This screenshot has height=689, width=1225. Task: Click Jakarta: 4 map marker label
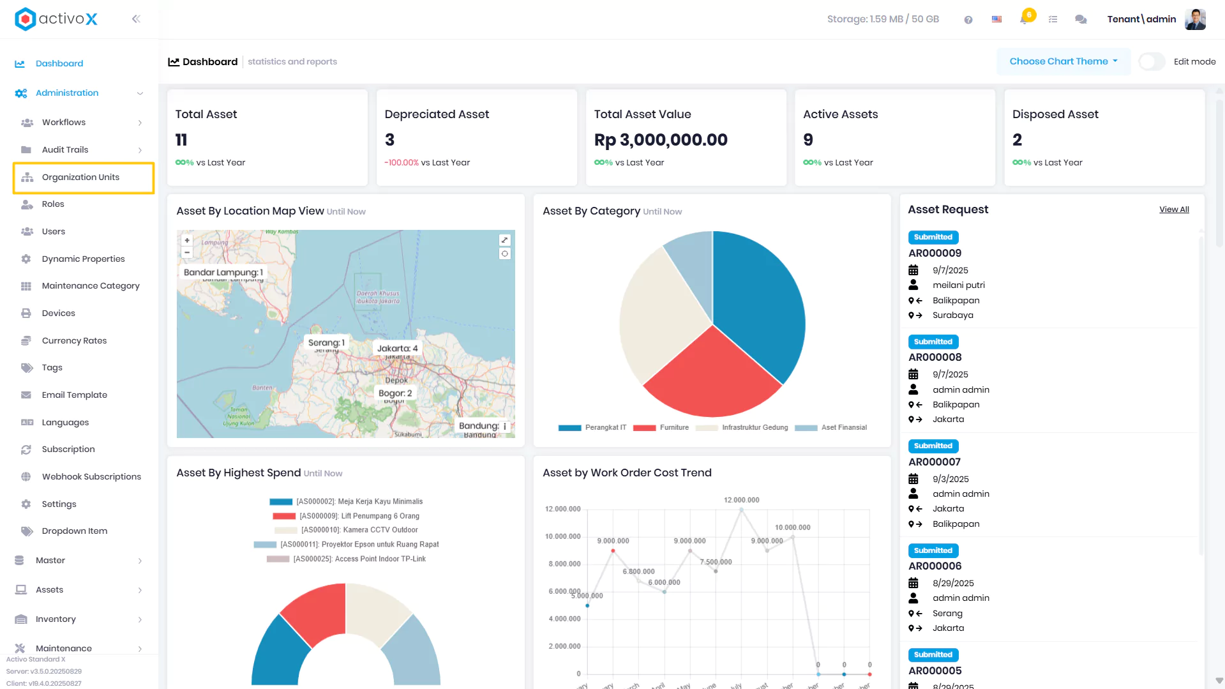pyautogui.click(x=397, y=349)
